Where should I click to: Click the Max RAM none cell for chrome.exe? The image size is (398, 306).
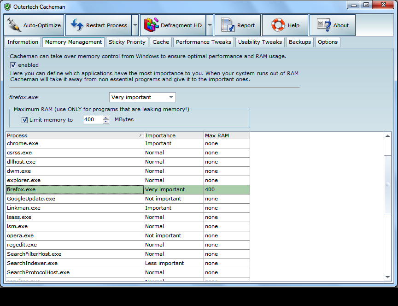(227, 143)
